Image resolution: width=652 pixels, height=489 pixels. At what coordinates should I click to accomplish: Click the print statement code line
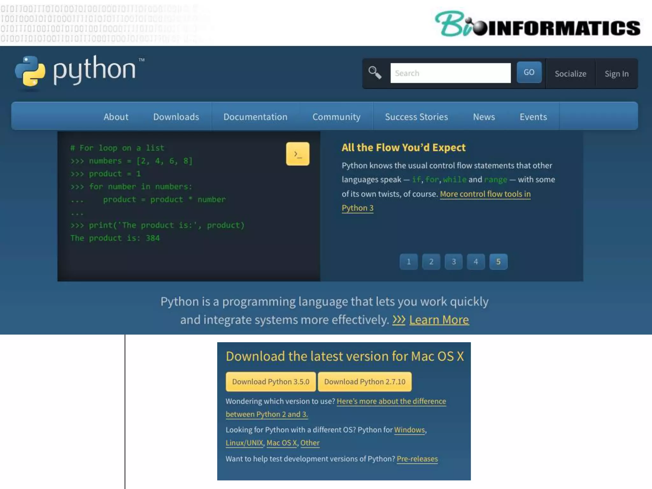tap(157, 225)
